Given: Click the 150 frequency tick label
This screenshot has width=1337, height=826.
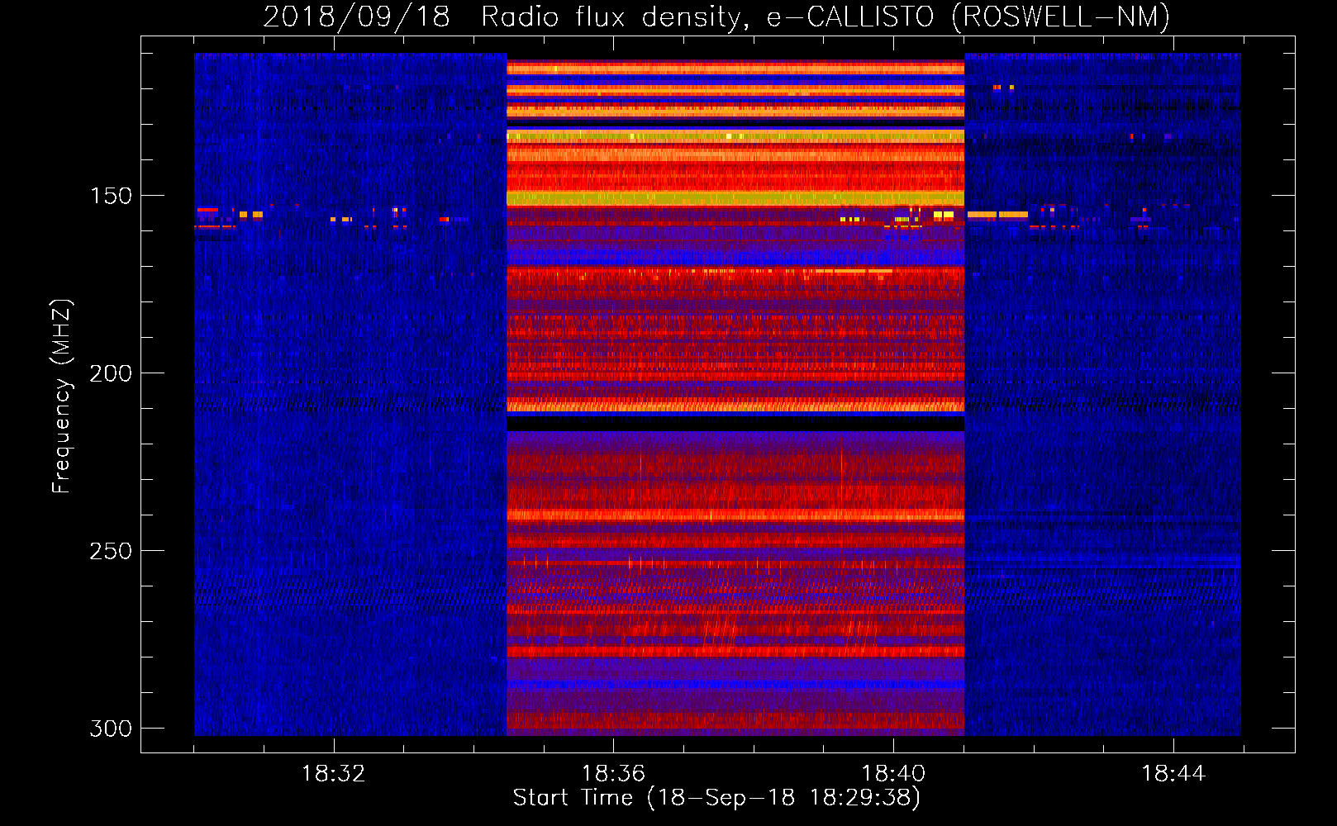Looking at the screenshot, I should coord(111,196).
